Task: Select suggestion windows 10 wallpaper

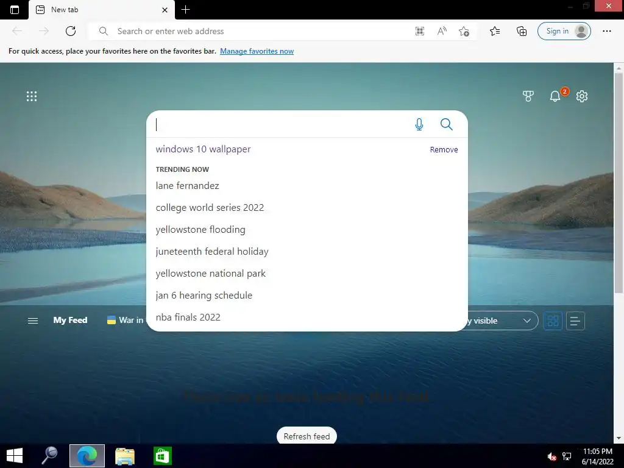Action: click(x=204, y=149)
